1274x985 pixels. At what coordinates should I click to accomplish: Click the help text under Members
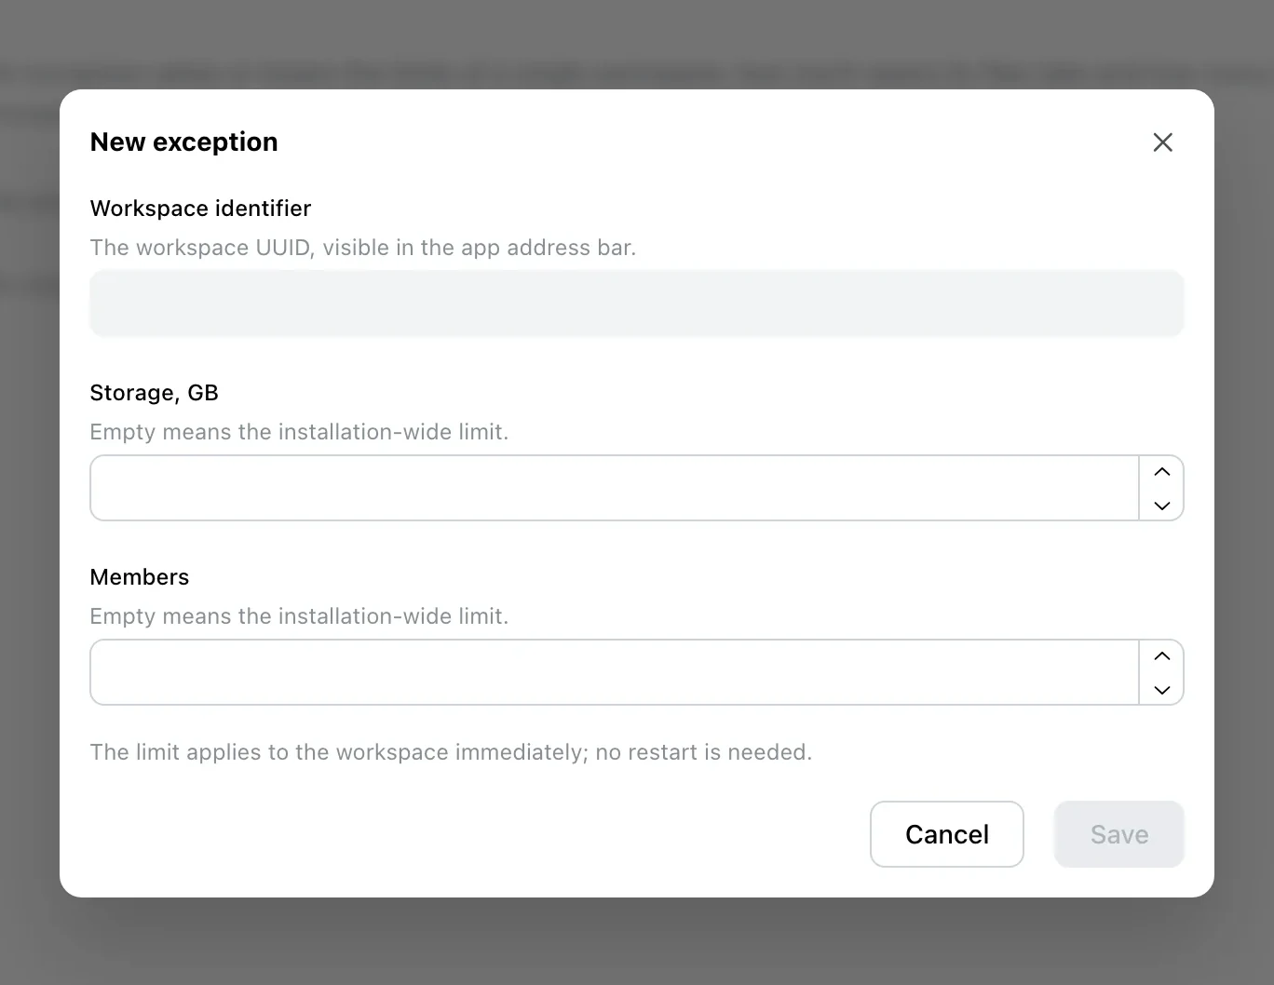(299, 616)
